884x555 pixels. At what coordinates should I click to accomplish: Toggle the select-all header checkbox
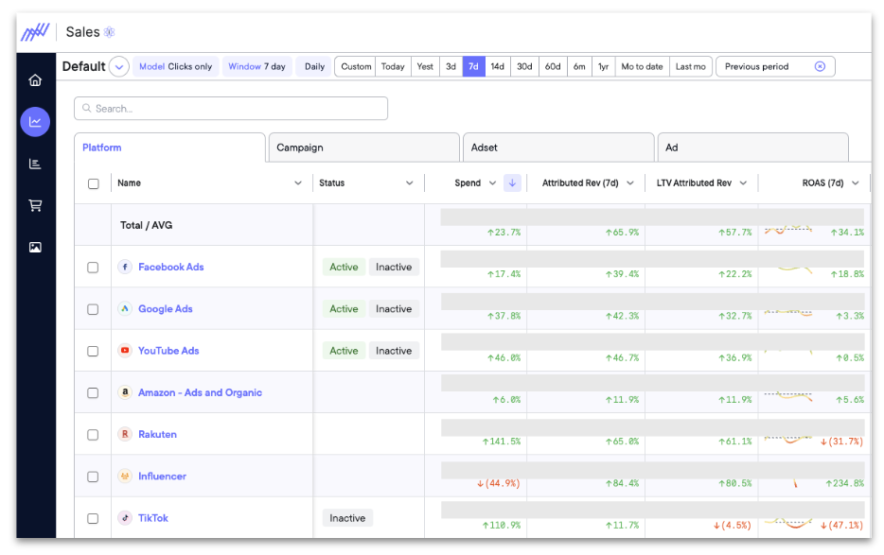point(93,184)
